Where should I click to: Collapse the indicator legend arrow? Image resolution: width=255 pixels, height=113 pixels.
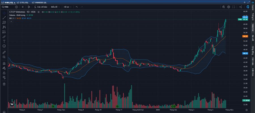pos(11,21)
